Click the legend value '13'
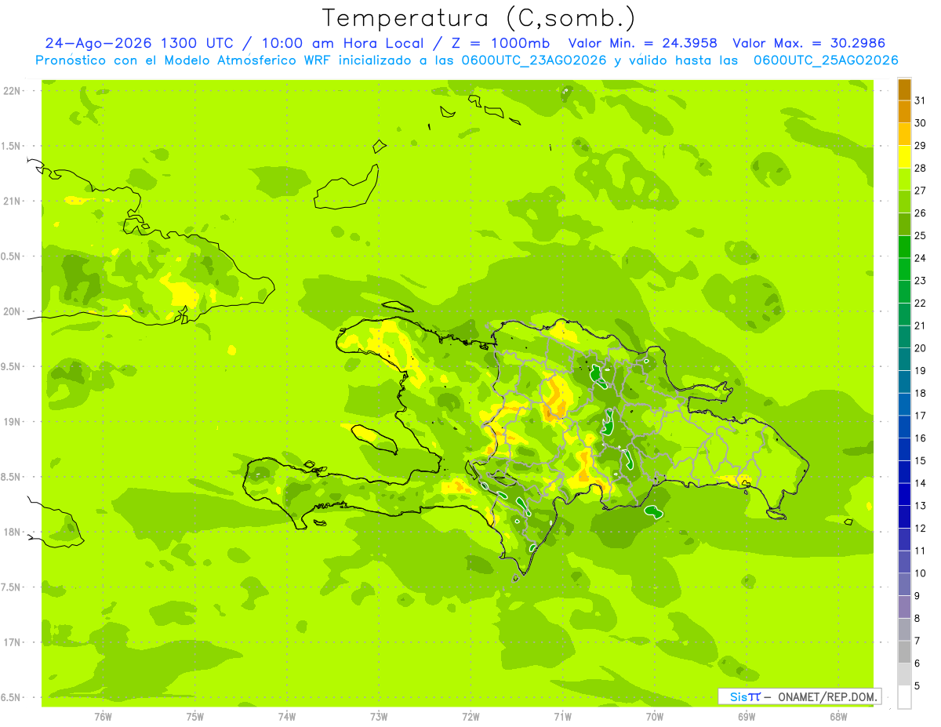The height and width of the screenshot is (727, 941). pyautogui.click(x=920, y=506)
